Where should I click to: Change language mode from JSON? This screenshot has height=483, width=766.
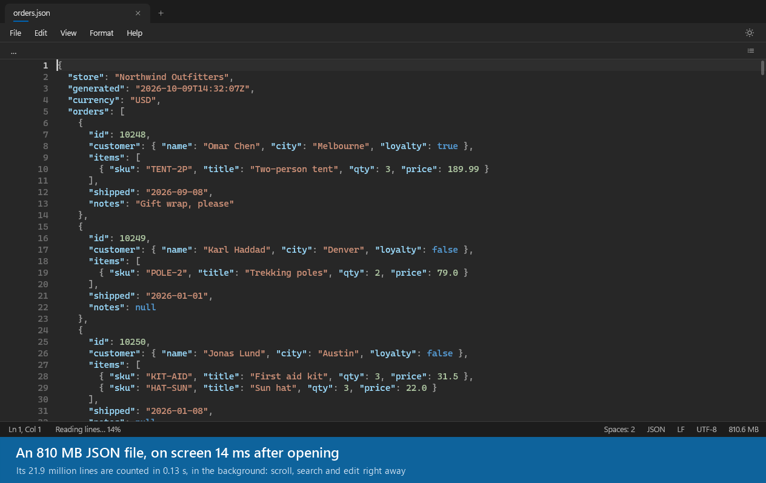[x=656, y=429]
